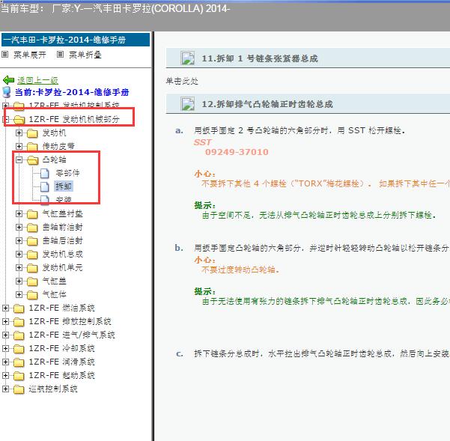Viewport: 450px width, 441px height.
Task: Click the 发动机 folder icon
Action: 32,133
